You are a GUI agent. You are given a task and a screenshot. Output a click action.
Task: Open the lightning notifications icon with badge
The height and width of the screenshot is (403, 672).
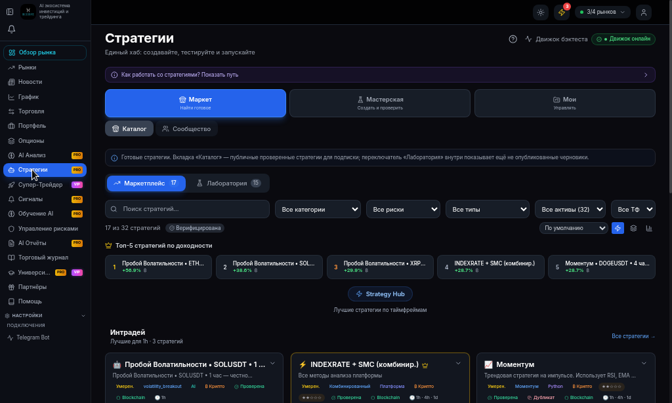[x=562, y=12]
